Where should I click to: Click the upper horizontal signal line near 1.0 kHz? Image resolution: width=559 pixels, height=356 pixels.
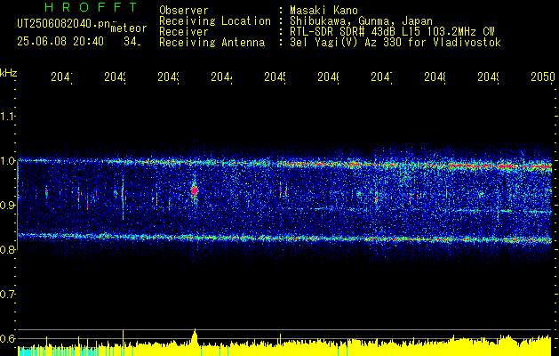click(x=285, y=164)
